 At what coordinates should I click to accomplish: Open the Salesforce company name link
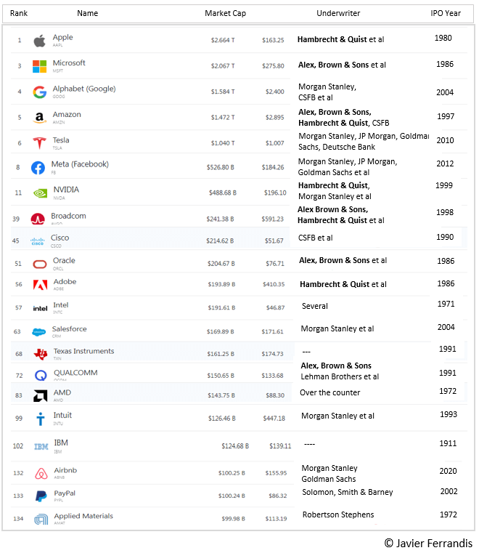pyautogui.click(x=69, y=328)
